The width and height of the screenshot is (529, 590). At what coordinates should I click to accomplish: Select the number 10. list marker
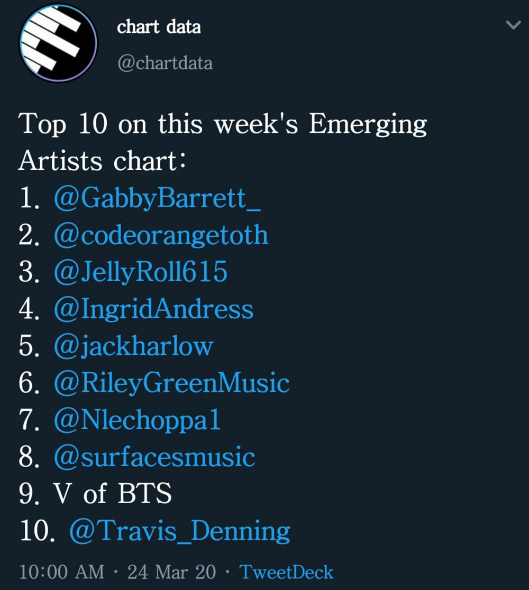pyautogui.click(x=37, y=531)
